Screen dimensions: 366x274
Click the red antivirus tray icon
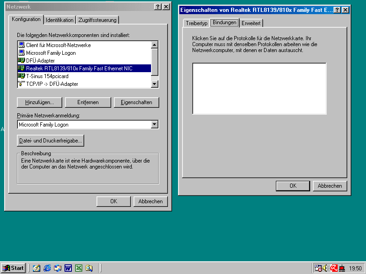tap(334, 268)
